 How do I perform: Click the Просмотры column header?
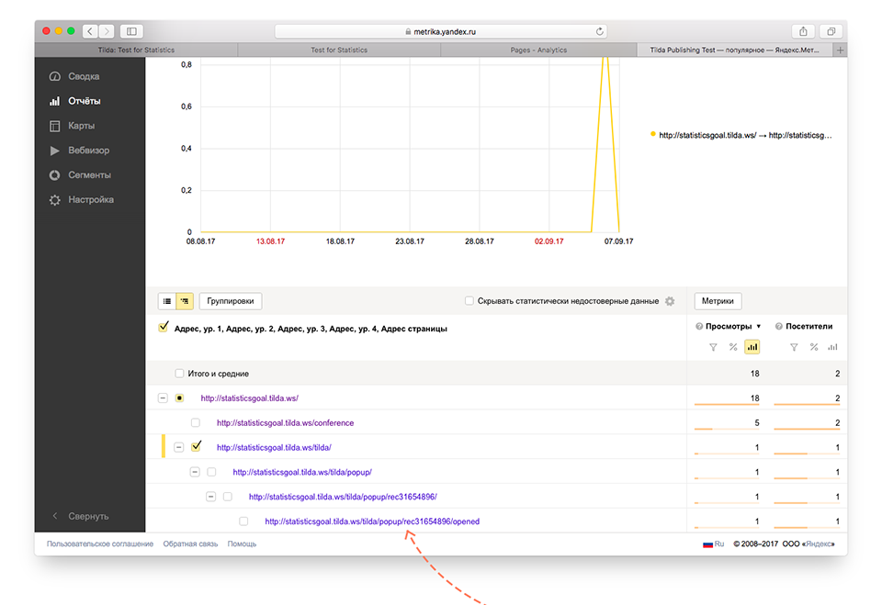pyautogui.click(x=729, y=327)
